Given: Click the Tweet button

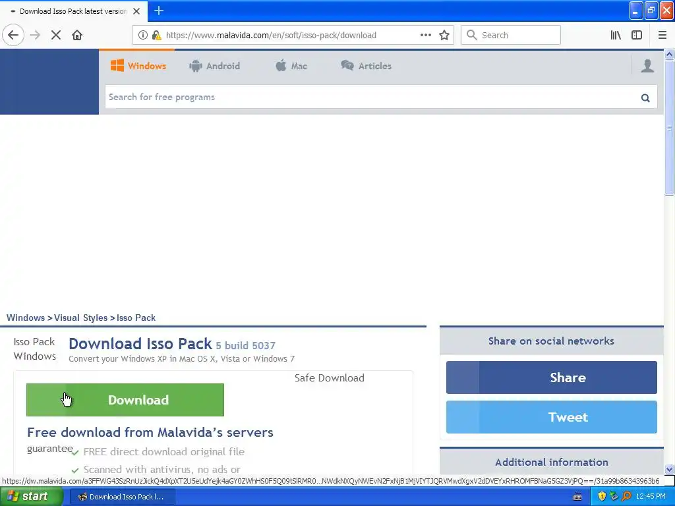Looking at the screenshot, I should click(x=552, y=417).
